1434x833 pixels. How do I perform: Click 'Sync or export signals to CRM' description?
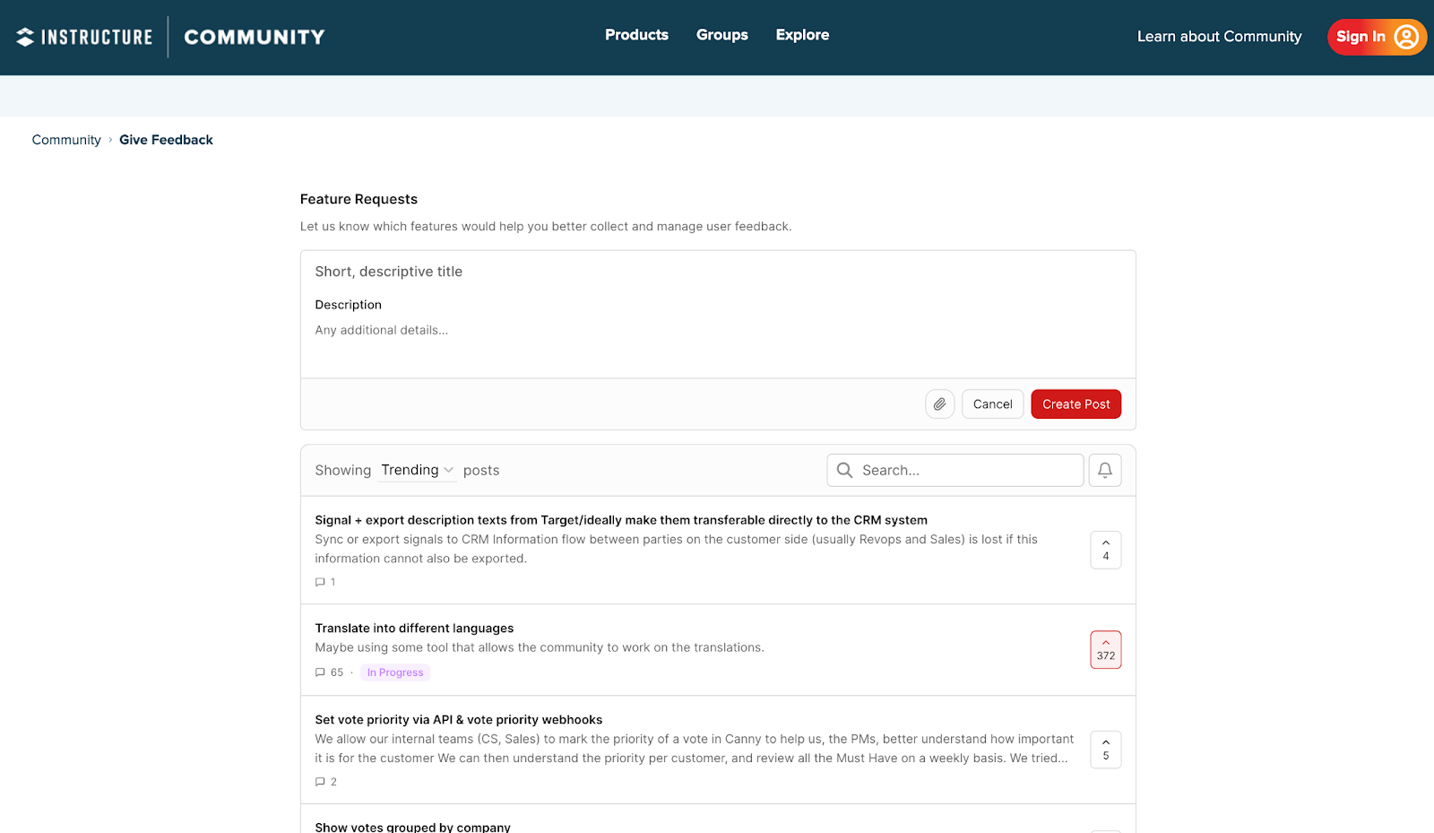click(x=676, y=549)
